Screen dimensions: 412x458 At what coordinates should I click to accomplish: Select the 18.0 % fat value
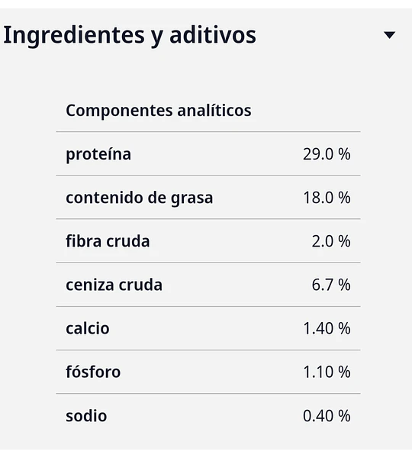(x=327, y=198)
